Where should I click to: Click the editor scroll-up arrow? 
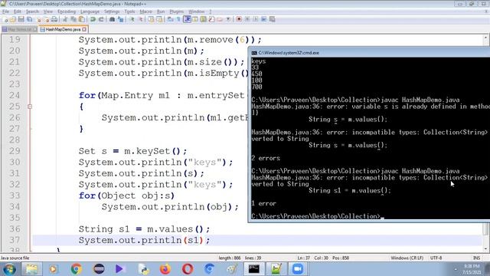485,38
